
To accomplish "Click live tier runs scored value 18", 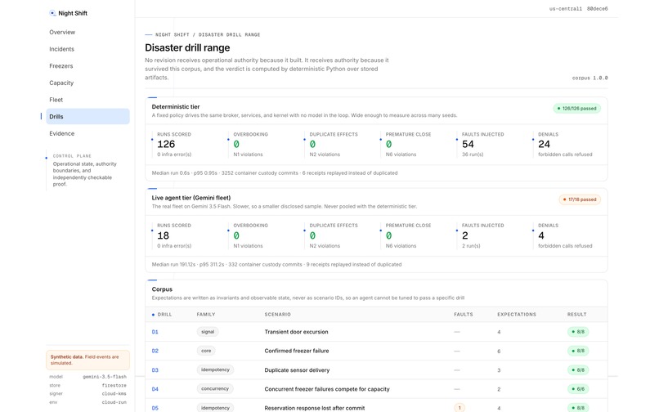I will [163, 235].
